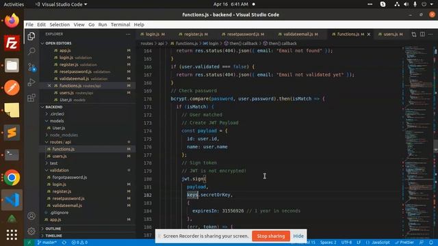Expand the Timeline section

point(53,236)
